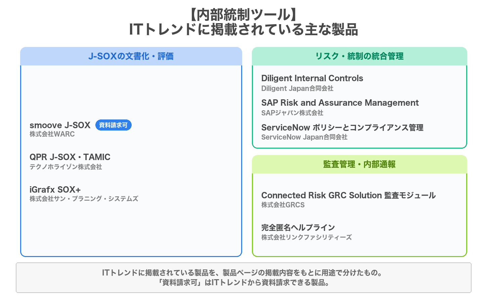The width and height of the screenshot is (487, 302).
Task: Click the J-SOXの文書化・評価 header
Action: click(131, 56)
